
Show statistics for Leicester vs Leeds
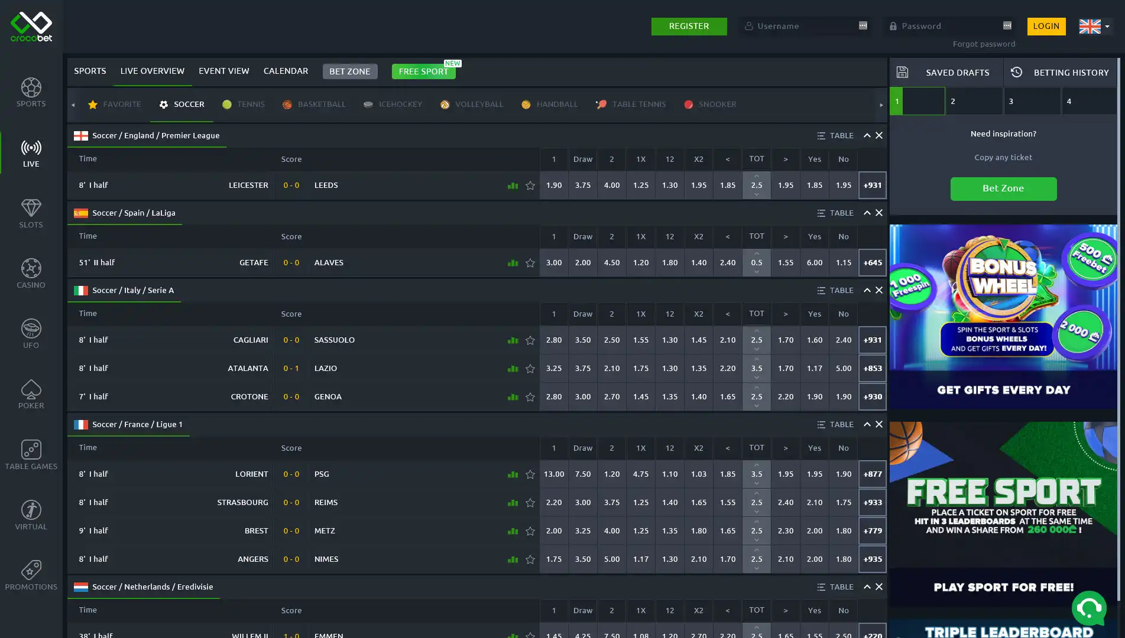[513, 185]
